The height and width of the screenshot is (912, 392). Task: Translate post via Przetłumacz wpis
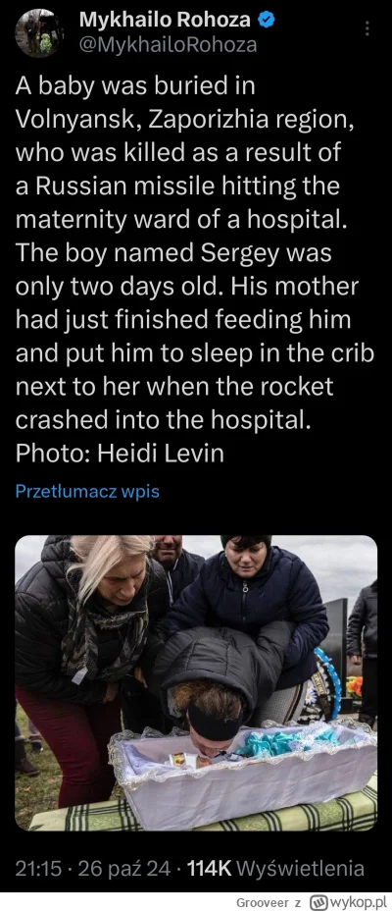click(87, 492)
